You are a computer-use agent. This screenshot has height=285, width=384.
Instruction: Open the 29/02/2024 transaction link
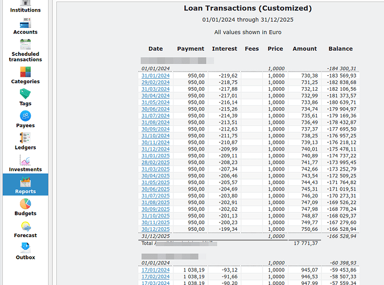[x=155, y=83]
